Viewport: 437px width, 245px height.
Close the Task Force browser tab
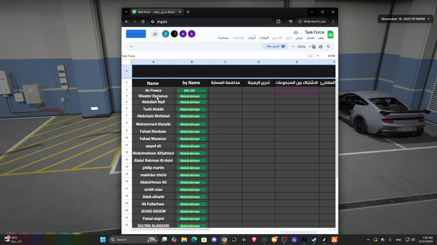point(180,12)
